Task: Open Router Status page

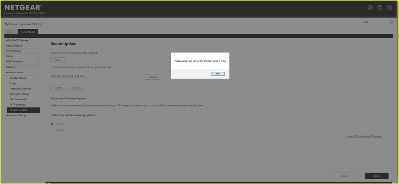Action: [x=18, y=78]
